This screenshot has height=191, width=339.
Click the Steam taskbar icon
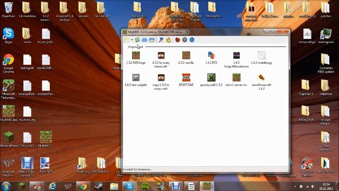coord(99,186)
